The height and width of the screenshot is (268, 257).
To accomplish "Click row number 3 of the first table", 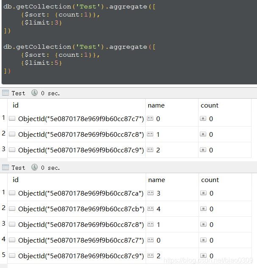I will [x=3, y=149].
